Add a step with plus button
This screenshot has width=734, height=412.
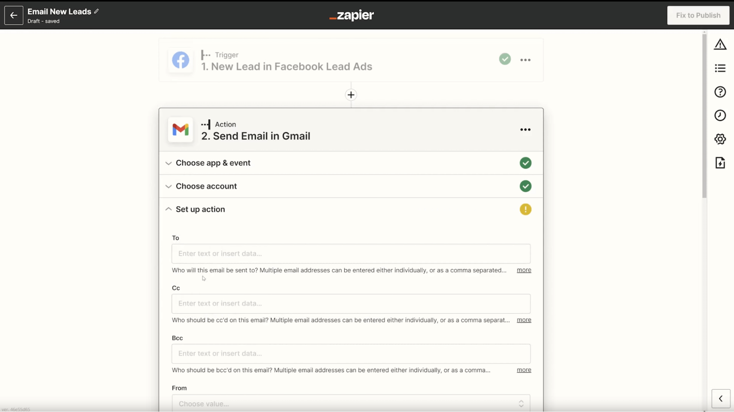[x=351, y=95]
